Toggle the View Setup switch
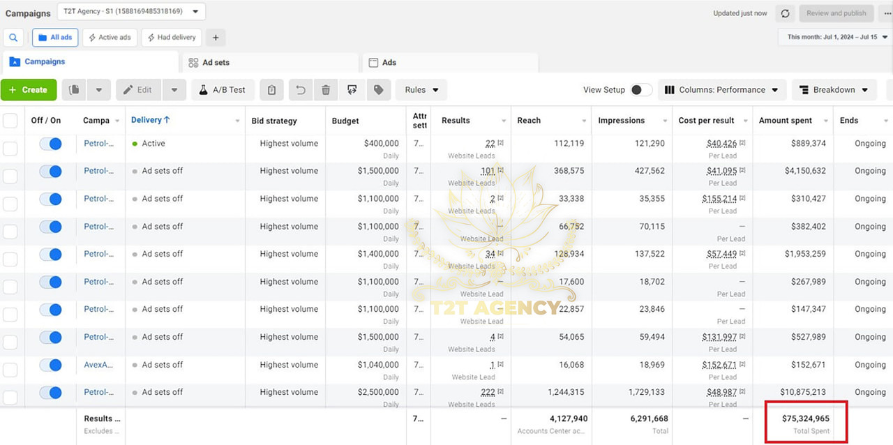Image resolution: width=893 pixels, height=445 pixels. point(640,90)
